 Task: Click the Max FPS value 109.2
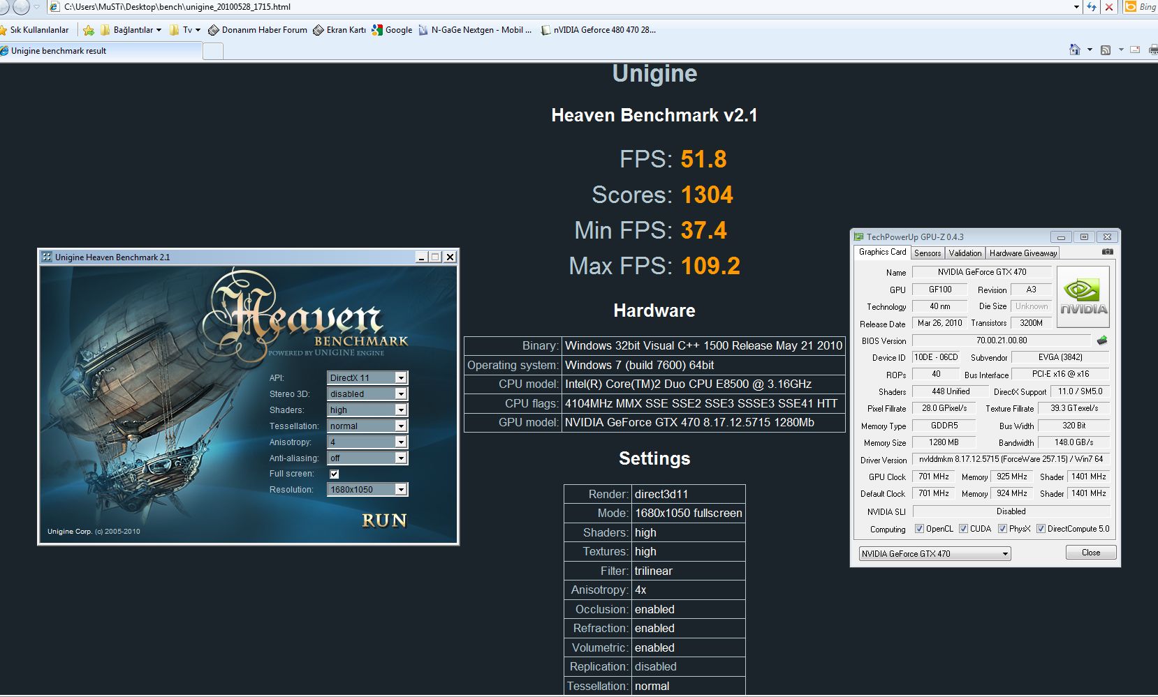click(x=710, y=266)
